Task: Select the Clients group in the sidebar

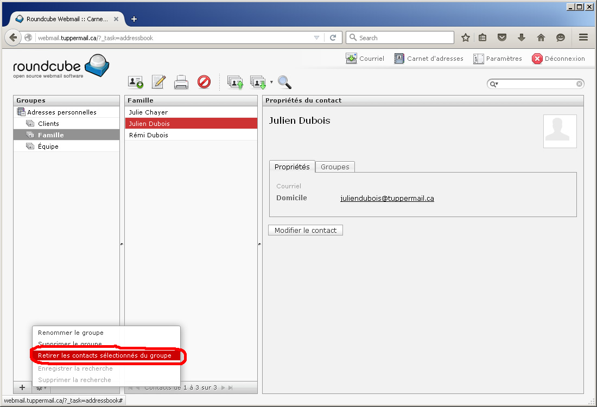Action: 48,124
